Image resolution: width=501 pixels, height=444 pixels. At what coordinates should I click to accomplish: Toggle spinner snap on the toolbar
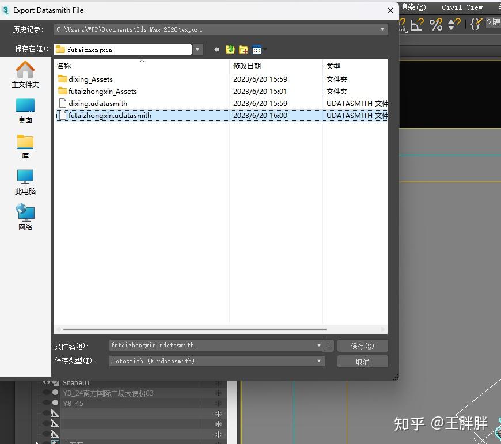coord(452,24)
